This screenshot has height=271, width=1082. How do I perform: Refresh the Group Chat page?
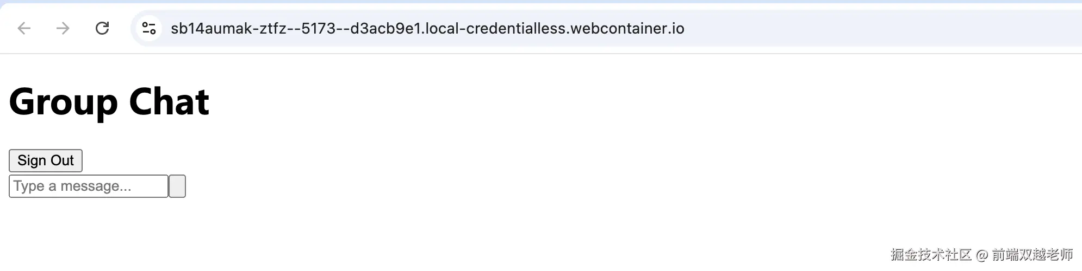point(102,28)
